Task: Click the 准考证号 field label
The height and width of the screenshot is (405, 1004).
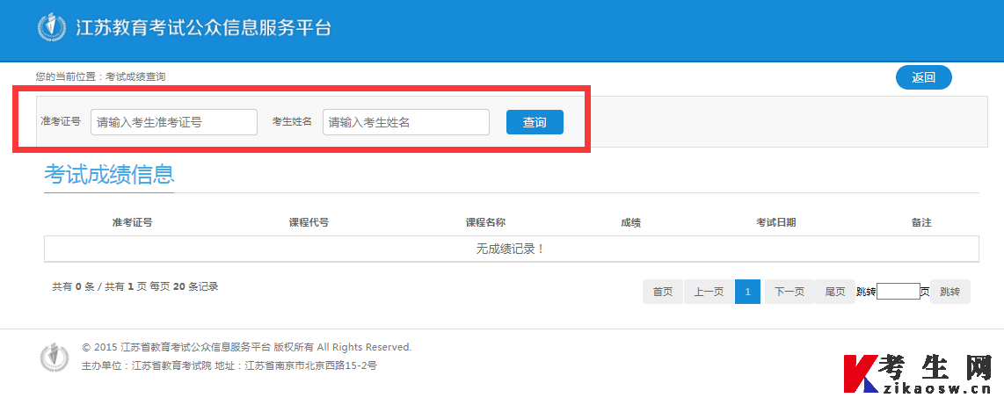Action: tap(61, 121)
